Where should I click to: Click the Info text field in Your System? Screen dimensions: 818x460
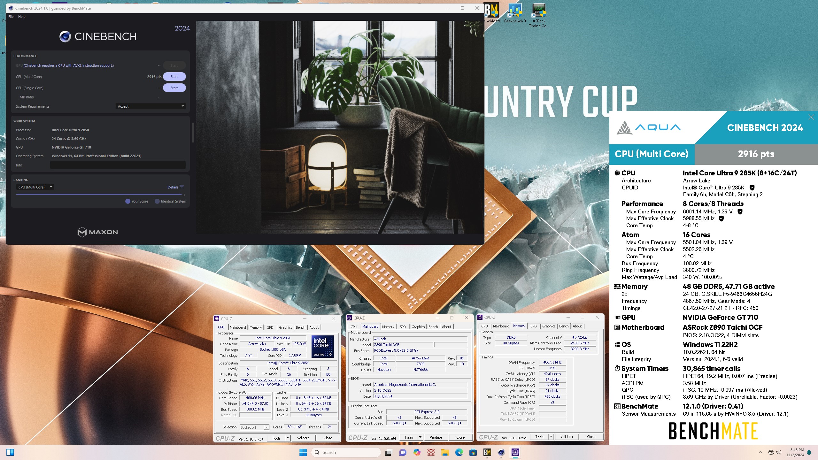tap(118, 165)
